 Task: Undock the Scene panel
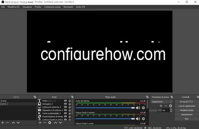(x=35, y=97)
